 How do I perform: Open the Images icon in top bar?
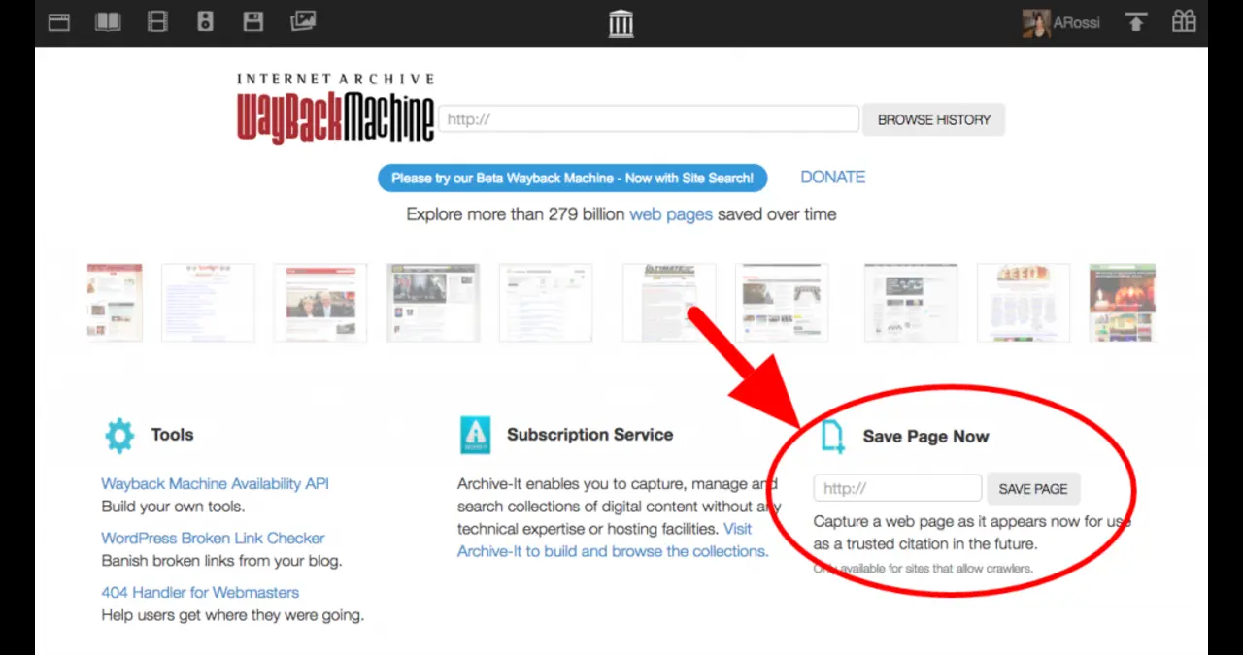point(303,21)
